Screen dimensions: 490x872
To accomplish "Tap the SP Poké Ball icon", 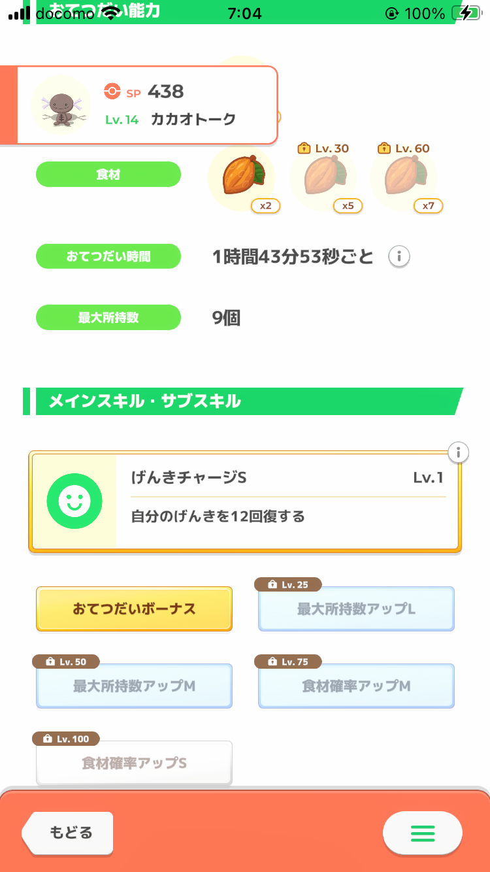I will pyautogui.click(x=112, y=92).
